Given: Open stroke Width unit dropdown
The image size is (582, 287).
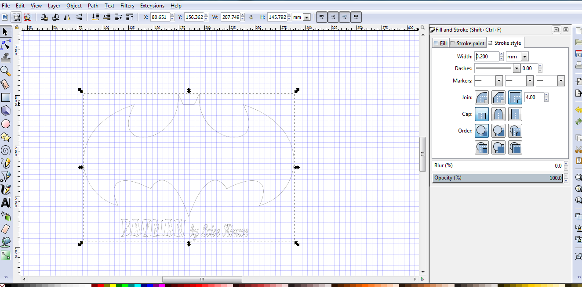Looking at the screenshot, I should coord(524,57).
